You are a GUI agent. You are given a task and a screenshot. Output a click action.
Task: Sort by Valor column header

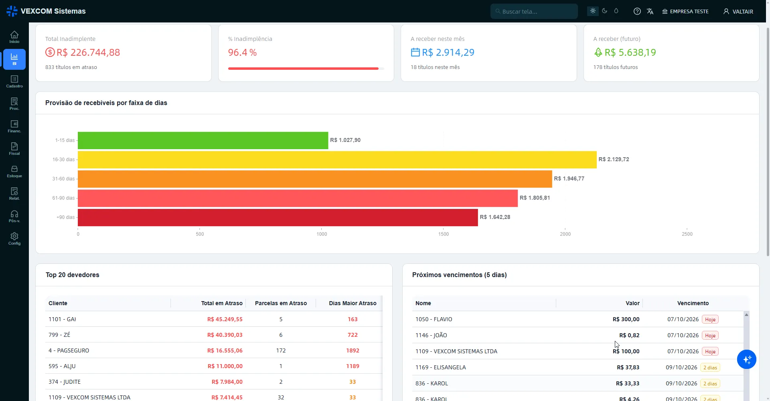coord(600,303)
